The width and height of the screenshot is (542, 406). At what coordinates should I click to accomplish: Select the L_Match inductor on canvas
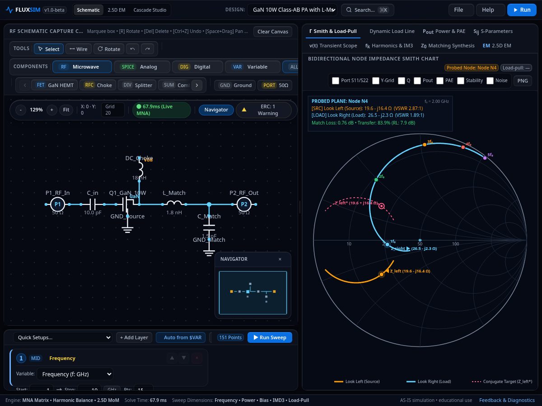click(x=174, y=203)
